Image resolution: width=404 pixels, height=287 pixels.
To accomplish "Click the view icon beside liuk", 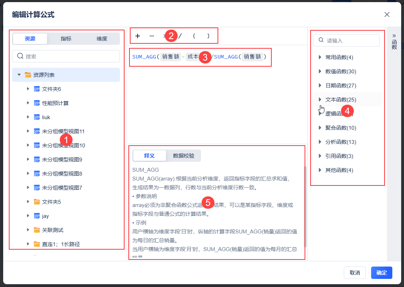I will point(37,117).
